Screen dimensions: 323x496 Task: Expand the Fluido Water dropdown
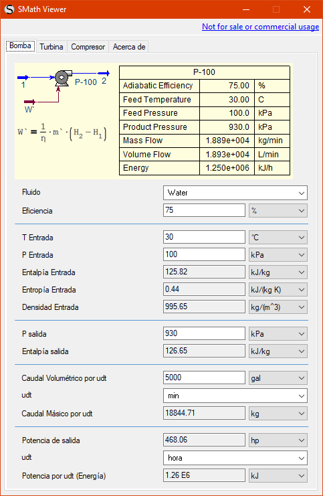click(x=235, y=193)
